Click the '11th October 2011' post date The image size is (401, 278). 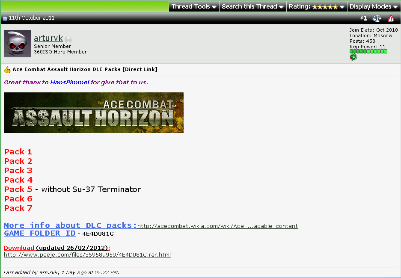[x=32, y=18]
